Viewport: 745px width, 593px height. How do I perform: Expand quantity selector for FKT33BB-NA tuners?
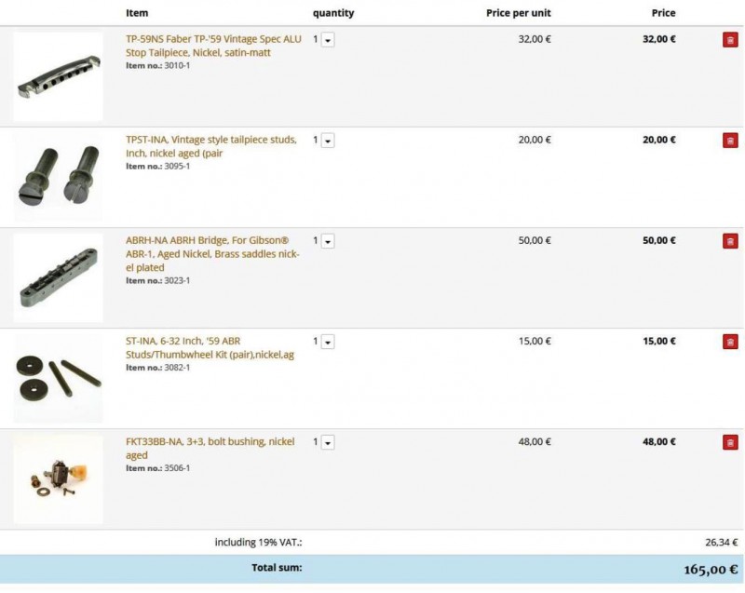point(329,442)
